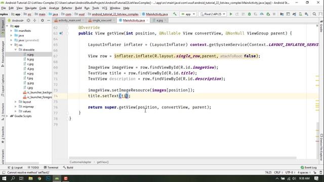The width and height of the screenshot is (324, 182).
Task: Click collapse all icon in Project panel
Action: point(34,20)
